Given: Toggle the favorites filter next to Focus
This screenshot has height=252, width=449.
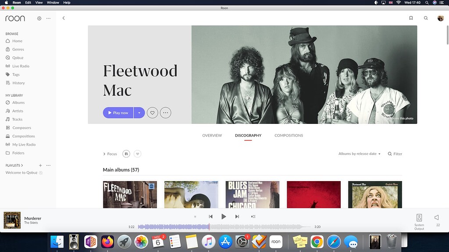Looking at the screenshot, I should point(138,154).
